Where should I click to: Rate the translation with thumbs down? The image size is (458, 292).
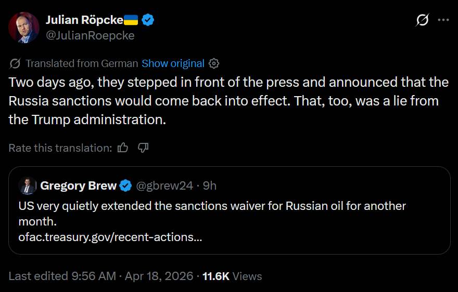tap(143, 148)
